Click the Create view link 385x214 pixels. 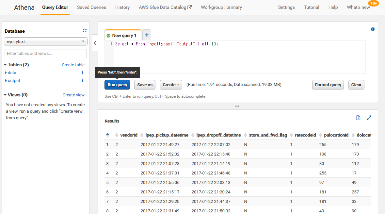point(73,95)
